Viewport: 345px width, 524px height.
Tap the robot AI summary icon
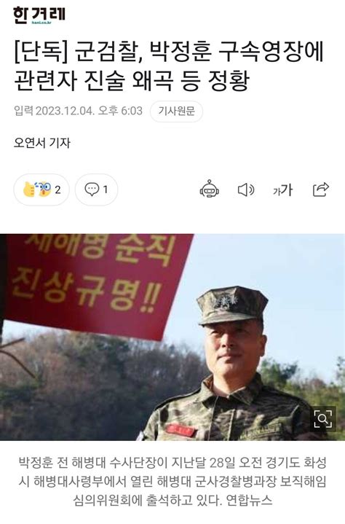(x=209, y=189)
